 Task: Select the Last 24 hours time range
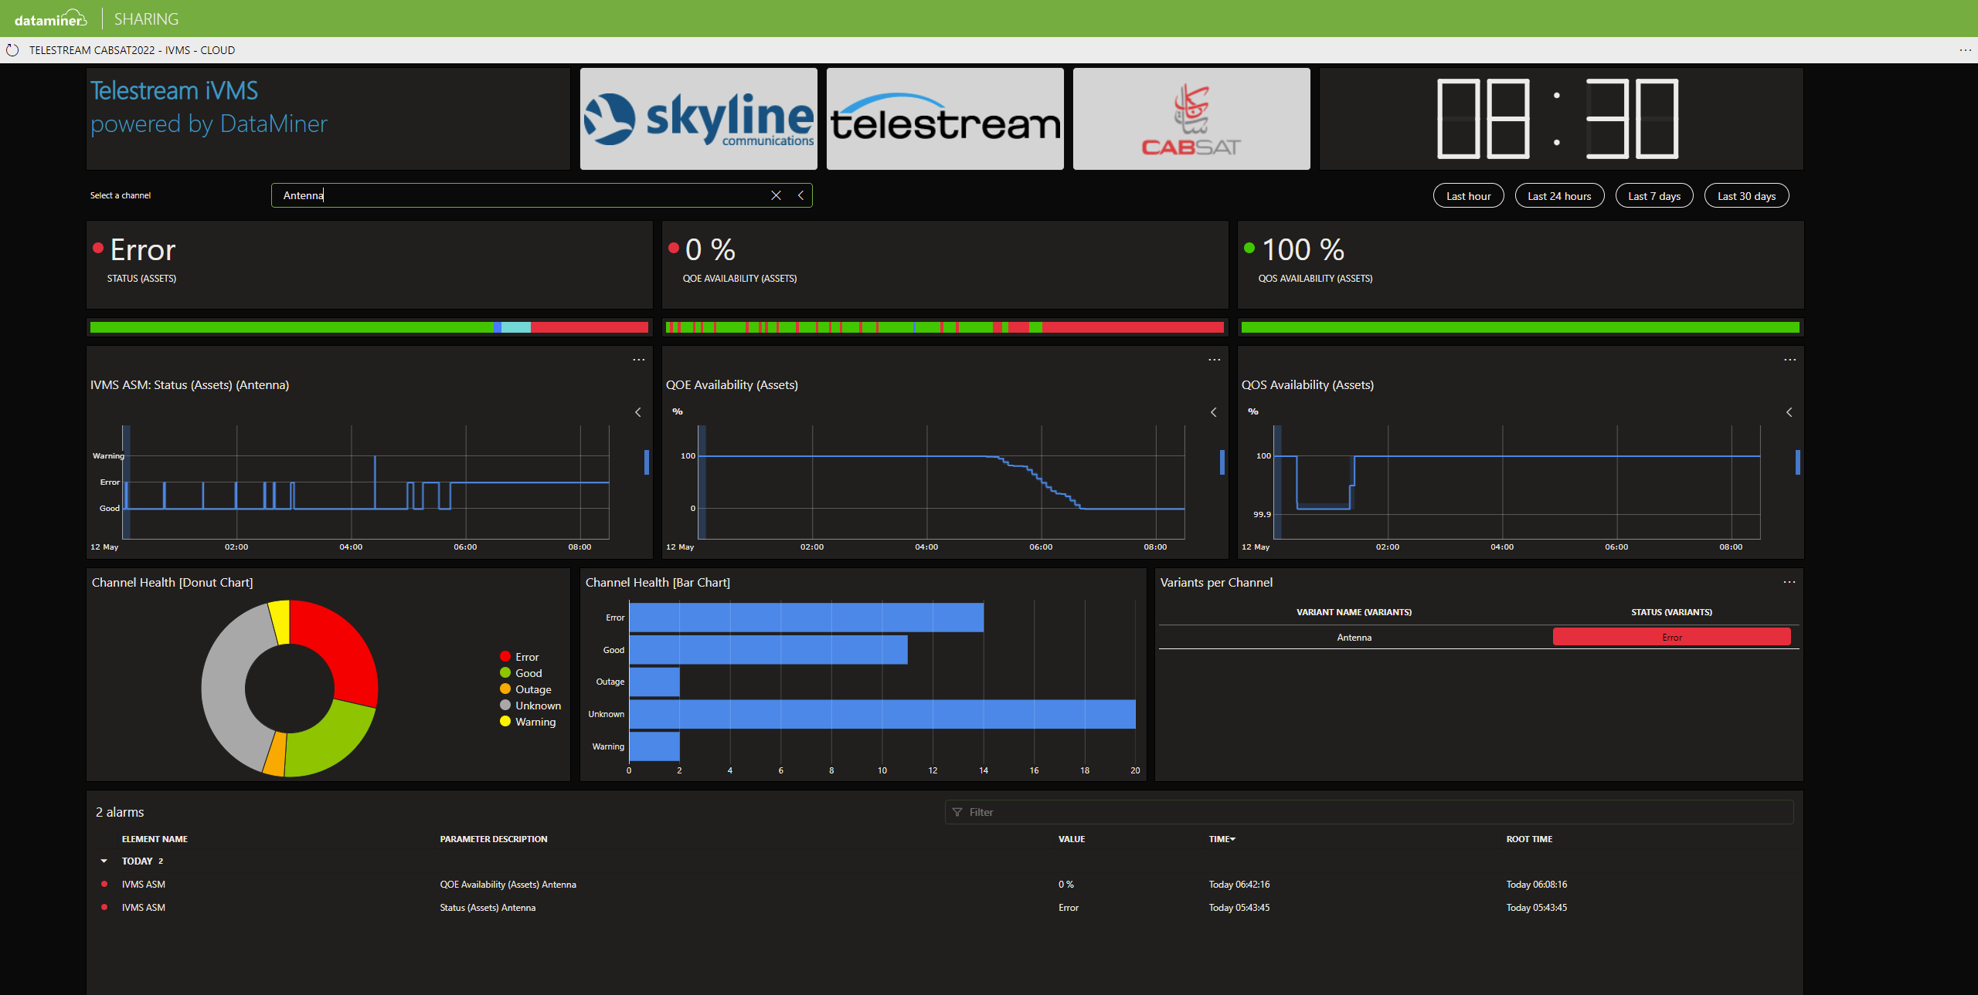(x=1559, y=196)
